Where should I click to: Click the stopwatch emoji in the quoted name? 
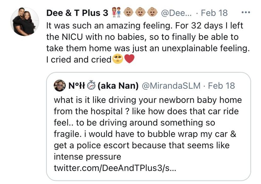click(x=91, y=85)
